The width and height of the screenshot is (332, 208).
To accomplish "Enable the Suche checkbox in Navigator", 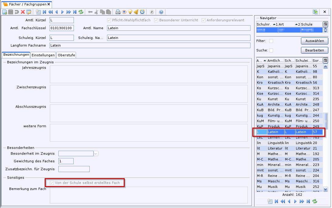I will coord(271,50).
